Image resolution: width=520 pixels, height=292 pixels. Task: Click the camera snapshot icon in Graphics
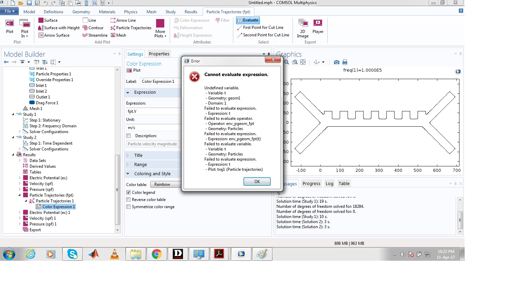point(336,62)
